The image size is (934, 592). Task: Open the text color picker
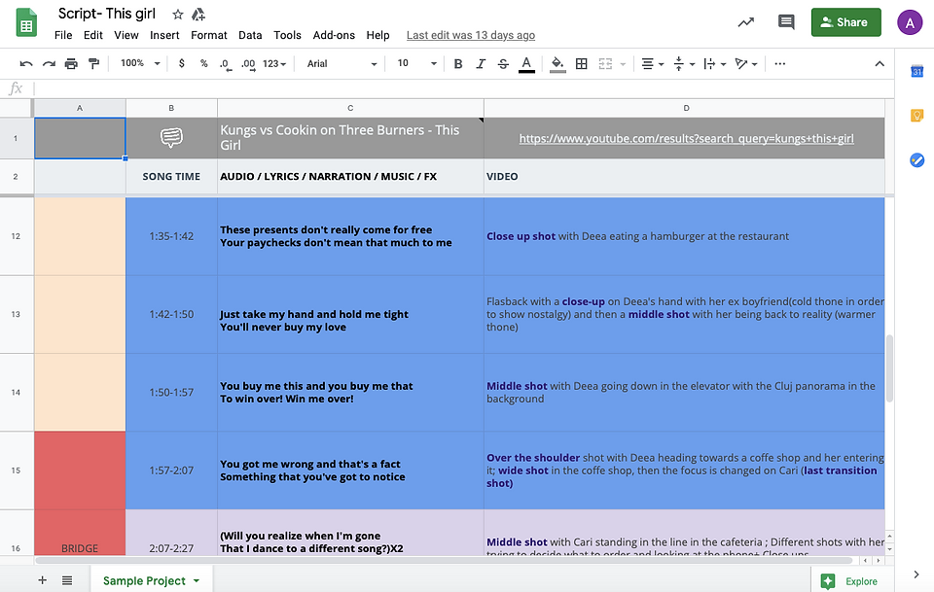[x=526, y=64]
